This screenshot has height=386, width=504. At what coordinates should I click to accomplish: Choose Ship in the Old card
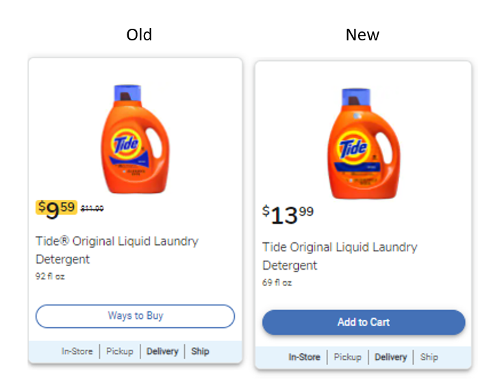tap(200, 351)
